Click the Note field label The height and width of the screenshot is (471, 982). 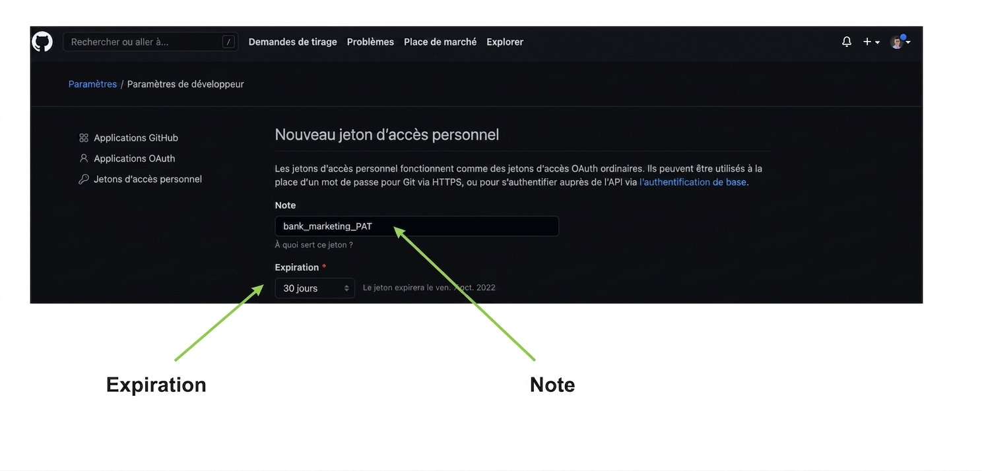click(x=286, y=205)
